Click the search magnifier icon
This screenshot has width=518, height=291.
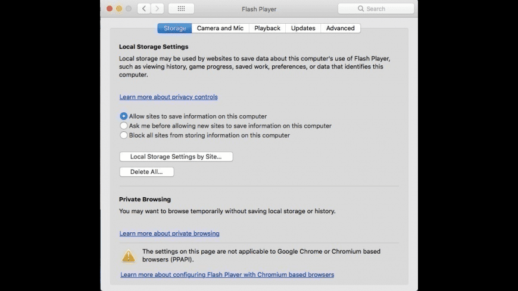pyautogui.click(x=361, y=9)
